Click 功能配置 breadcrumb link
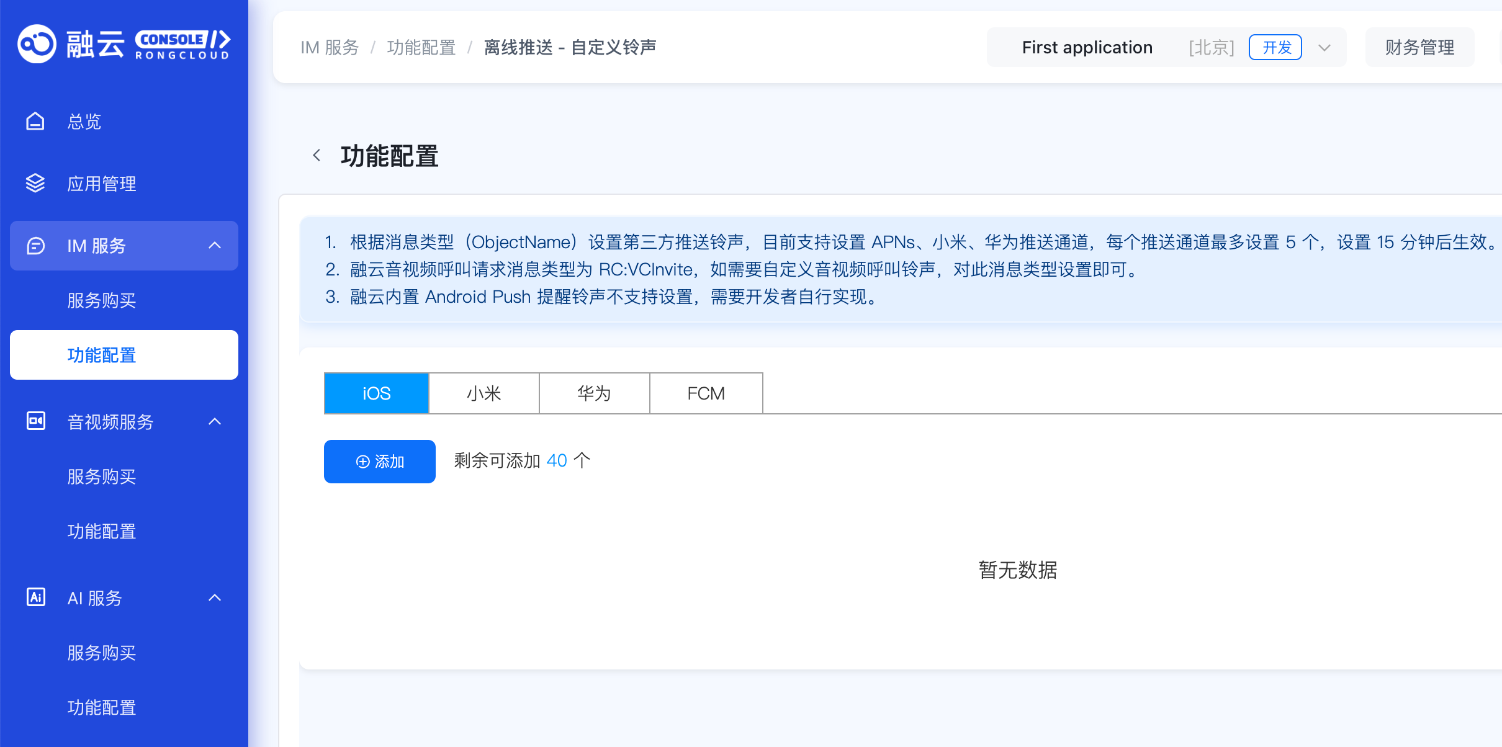Screen dimensions: 1502x747 coord(421,48)
